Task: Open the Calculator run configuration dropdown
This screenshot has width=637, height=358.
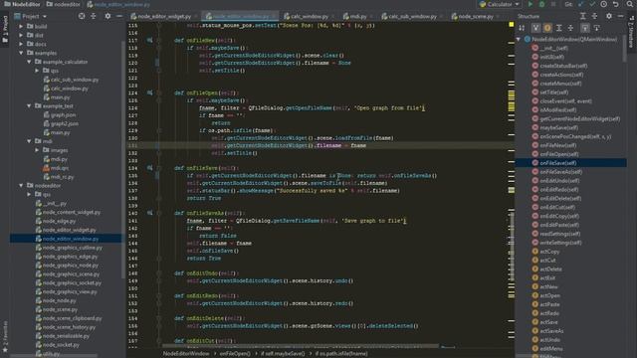Action: [500, 4]
